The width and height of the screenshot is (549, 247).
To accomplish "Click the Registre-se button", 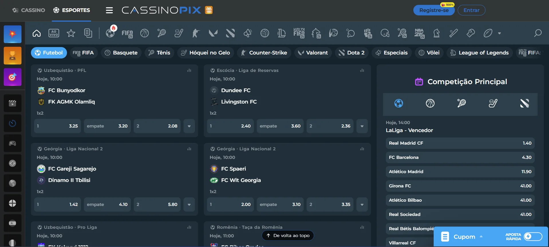I will tap(434, 10).
